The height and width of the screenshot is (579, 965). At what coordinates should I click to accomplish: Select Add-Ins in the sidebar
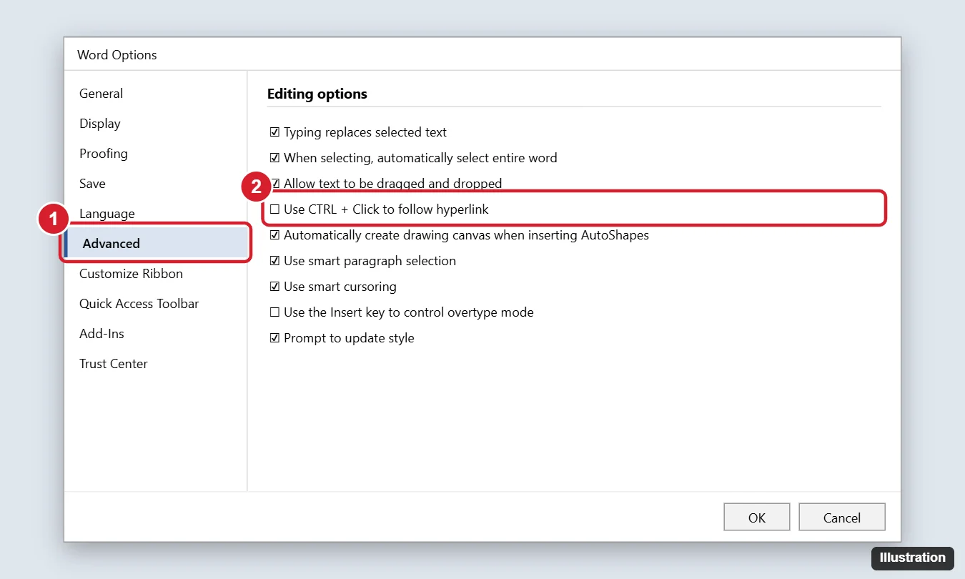click(102, 334)
